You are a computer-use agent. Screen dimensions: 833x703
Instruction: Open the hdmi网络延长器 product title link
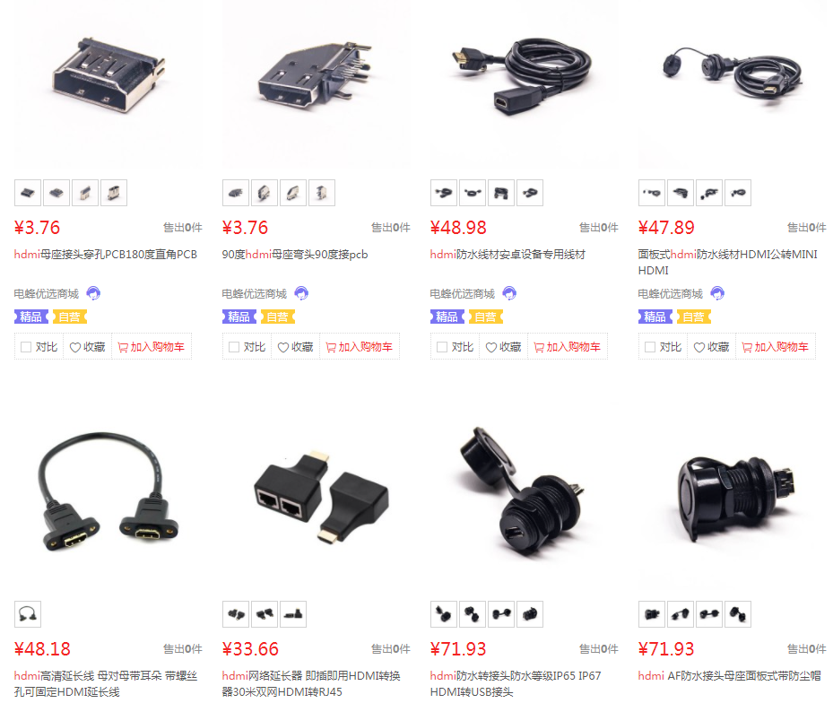[x=311, y=684]
